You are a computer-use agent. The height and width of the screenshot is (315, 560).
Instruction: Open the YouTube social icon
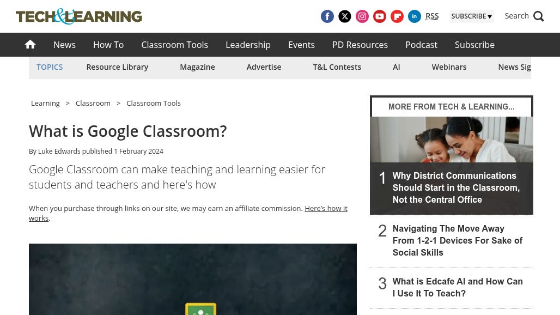[x=380, y=16]
